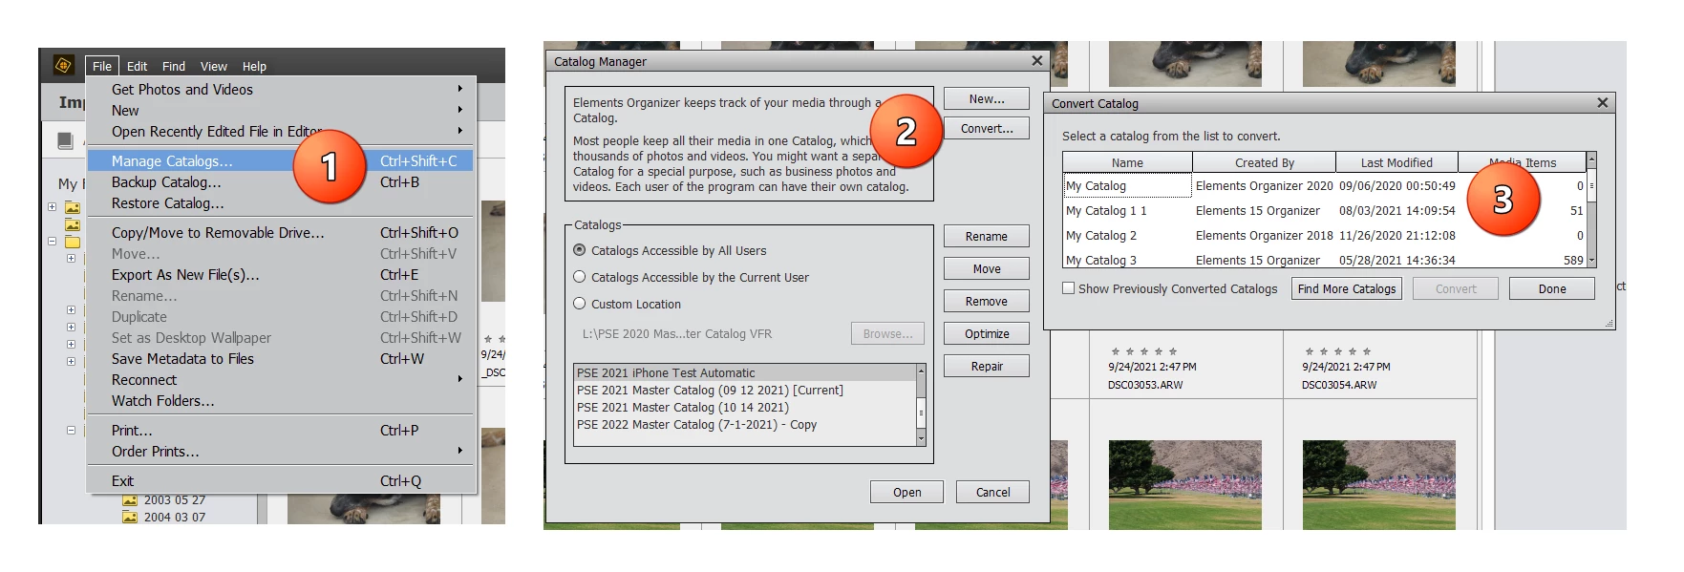Tick Show Previously Converted Catalogs checkbox

1069,287
